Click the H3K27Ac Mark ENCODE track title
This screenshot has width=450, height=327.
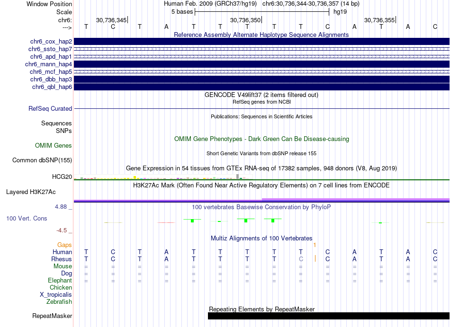click(261, 185)
